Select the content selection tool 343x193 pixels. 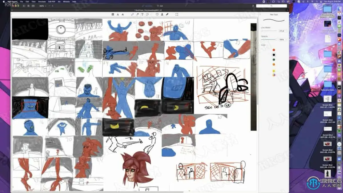[177, 14]
